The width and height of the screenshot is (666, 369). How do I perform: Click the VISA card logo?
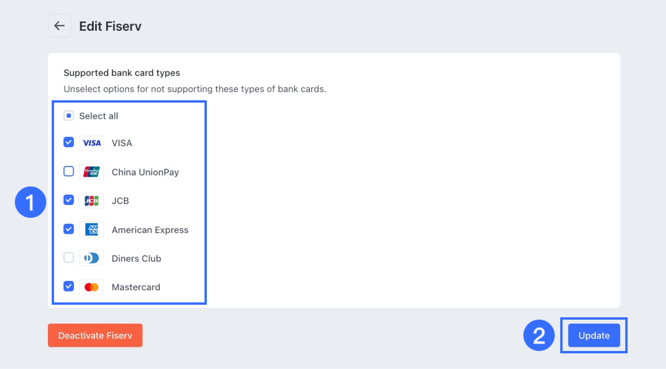(x=92, y=143)
